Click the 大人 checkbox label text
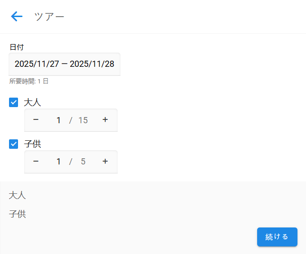306x254 pixels. pyautogui.click(x=32, y=102)
